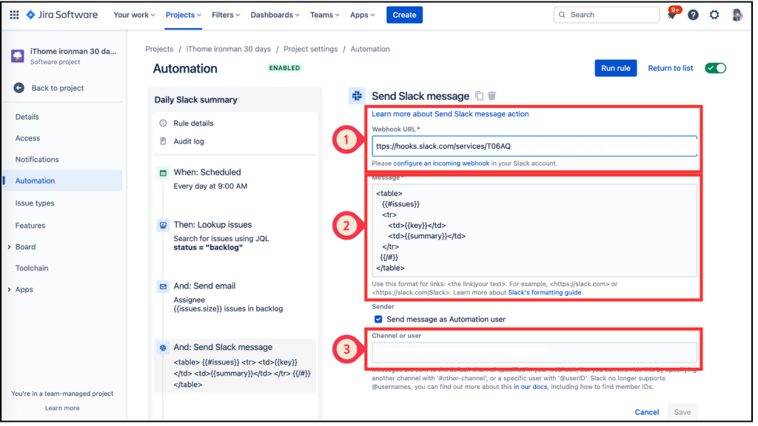Uncheck Send message as Automation user
The height and width of the screenshot is (426, 758).
[x=378, y=319]
